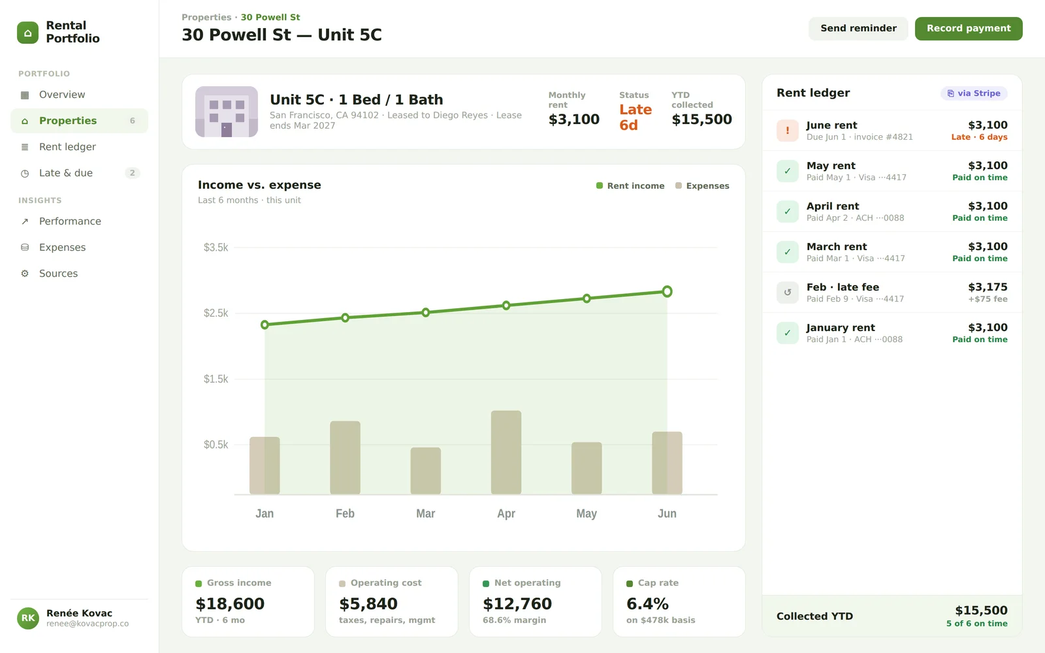Click the Cap rate 6.4% card
Image resolution: width=1045 pixels, height=653 pixels.
pos(679,601)
